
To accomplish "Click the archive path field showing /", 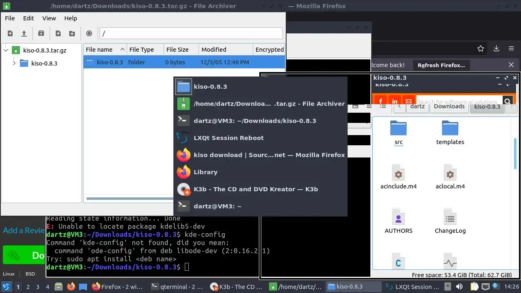I will pos(191,33).
